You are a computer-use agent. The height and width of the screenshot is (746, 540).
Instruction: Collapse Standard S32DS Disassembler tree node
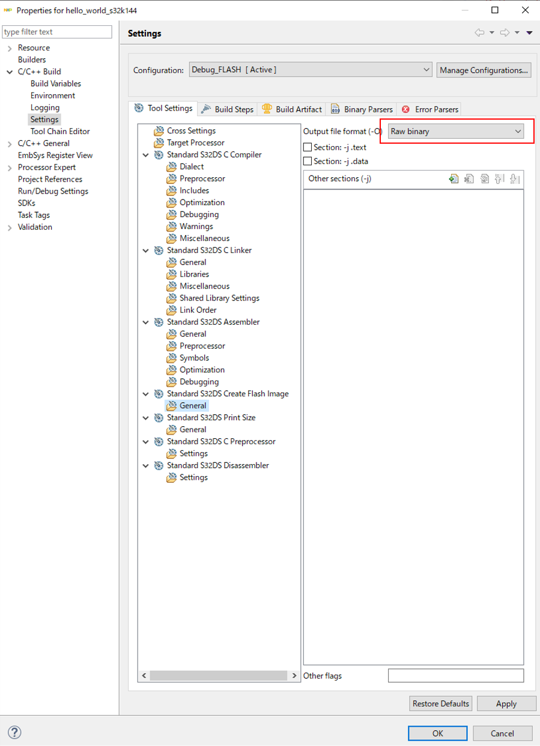[146, 466]
